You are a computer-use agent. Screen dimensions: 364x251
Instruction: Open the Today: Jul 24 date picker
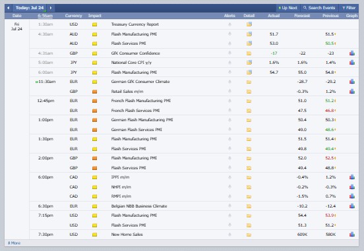point(30,8)
